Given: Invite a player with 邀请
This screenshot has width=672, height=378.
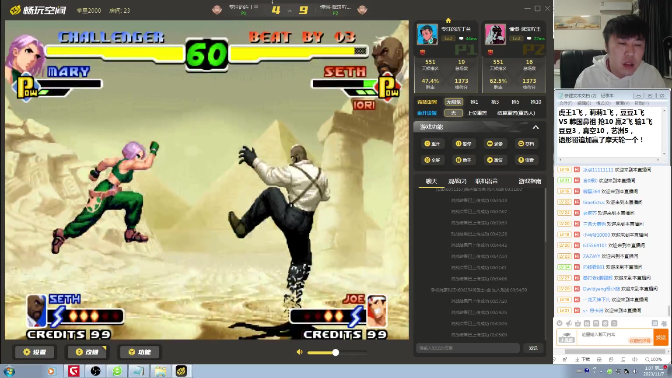Looking at the screenshot, I should pyautogui.click(x=495, y=160).
